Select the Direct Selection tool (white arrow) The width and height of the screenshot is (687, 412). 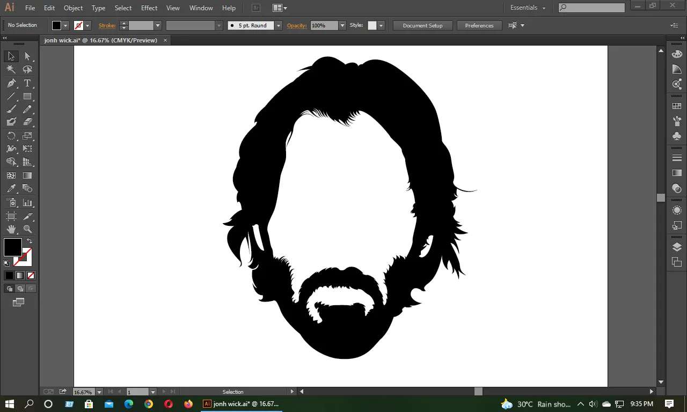coord(27,56)
